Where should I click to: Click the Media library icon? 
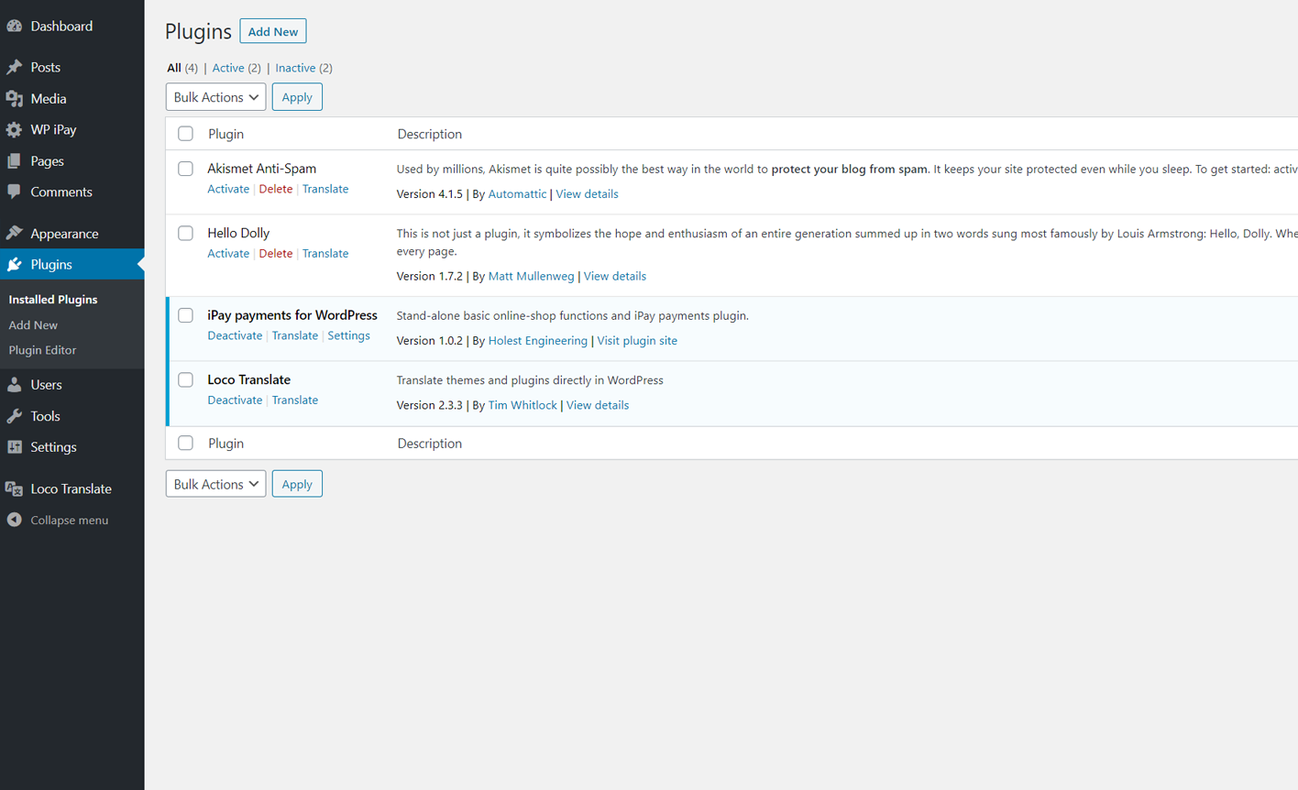click(15, 99)
